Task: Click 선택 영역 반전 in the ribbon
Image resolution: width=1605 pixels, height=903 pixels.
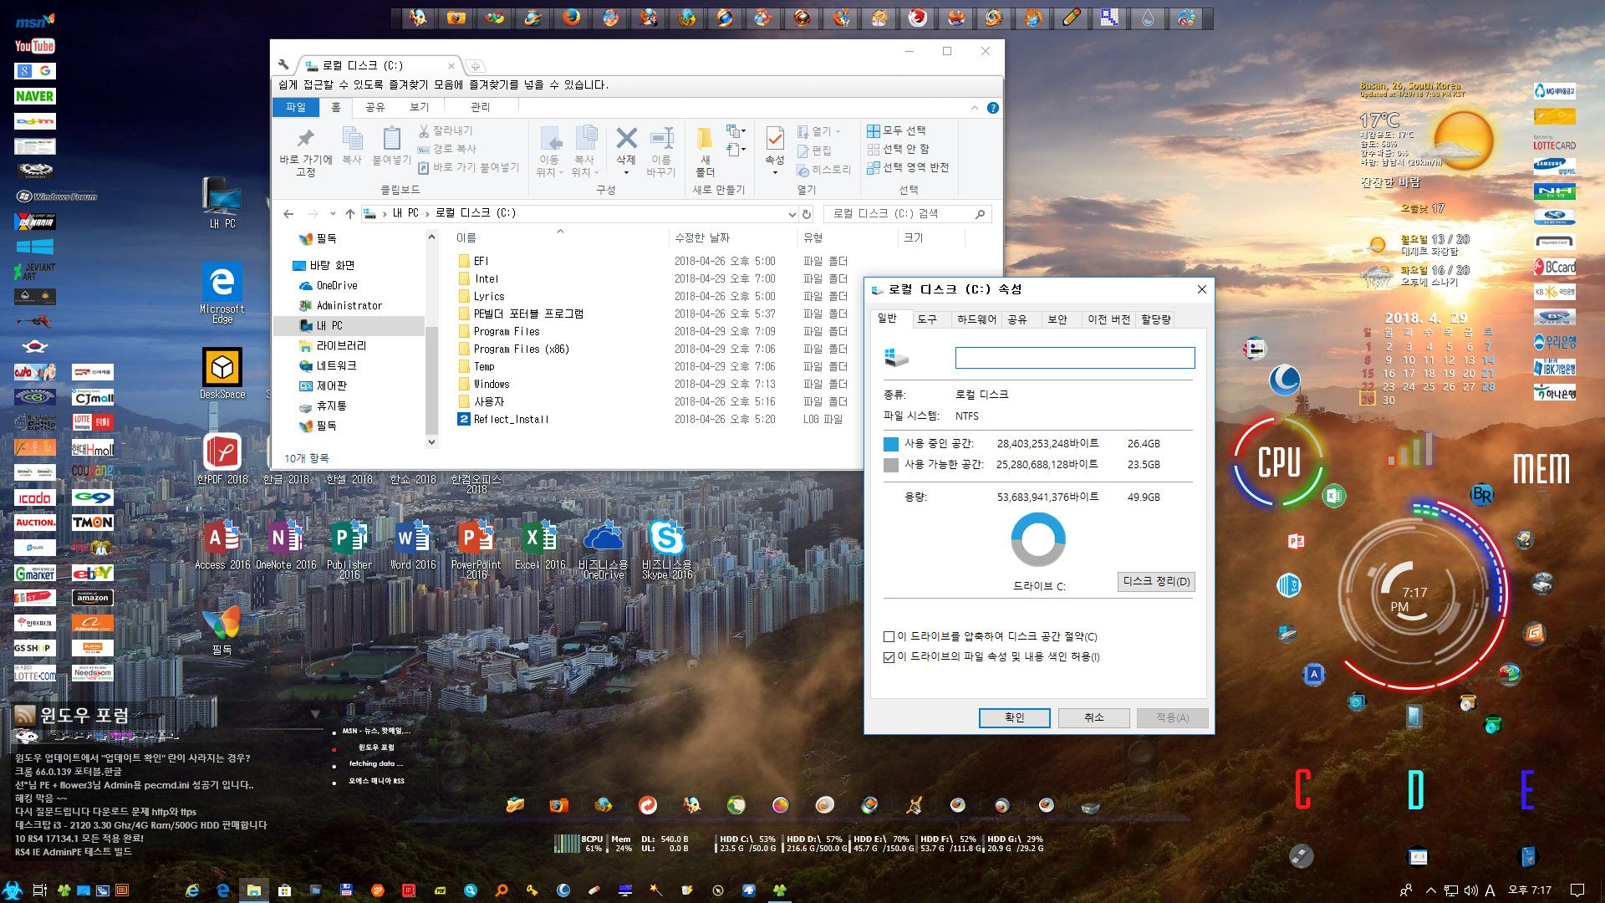Action: click(x=908, y=167)
